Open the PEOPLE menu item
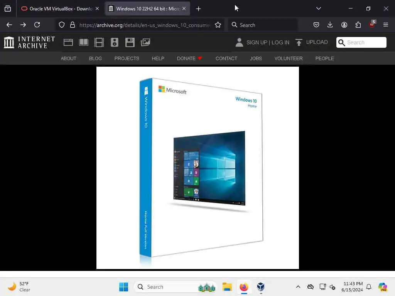 [324, 59]
